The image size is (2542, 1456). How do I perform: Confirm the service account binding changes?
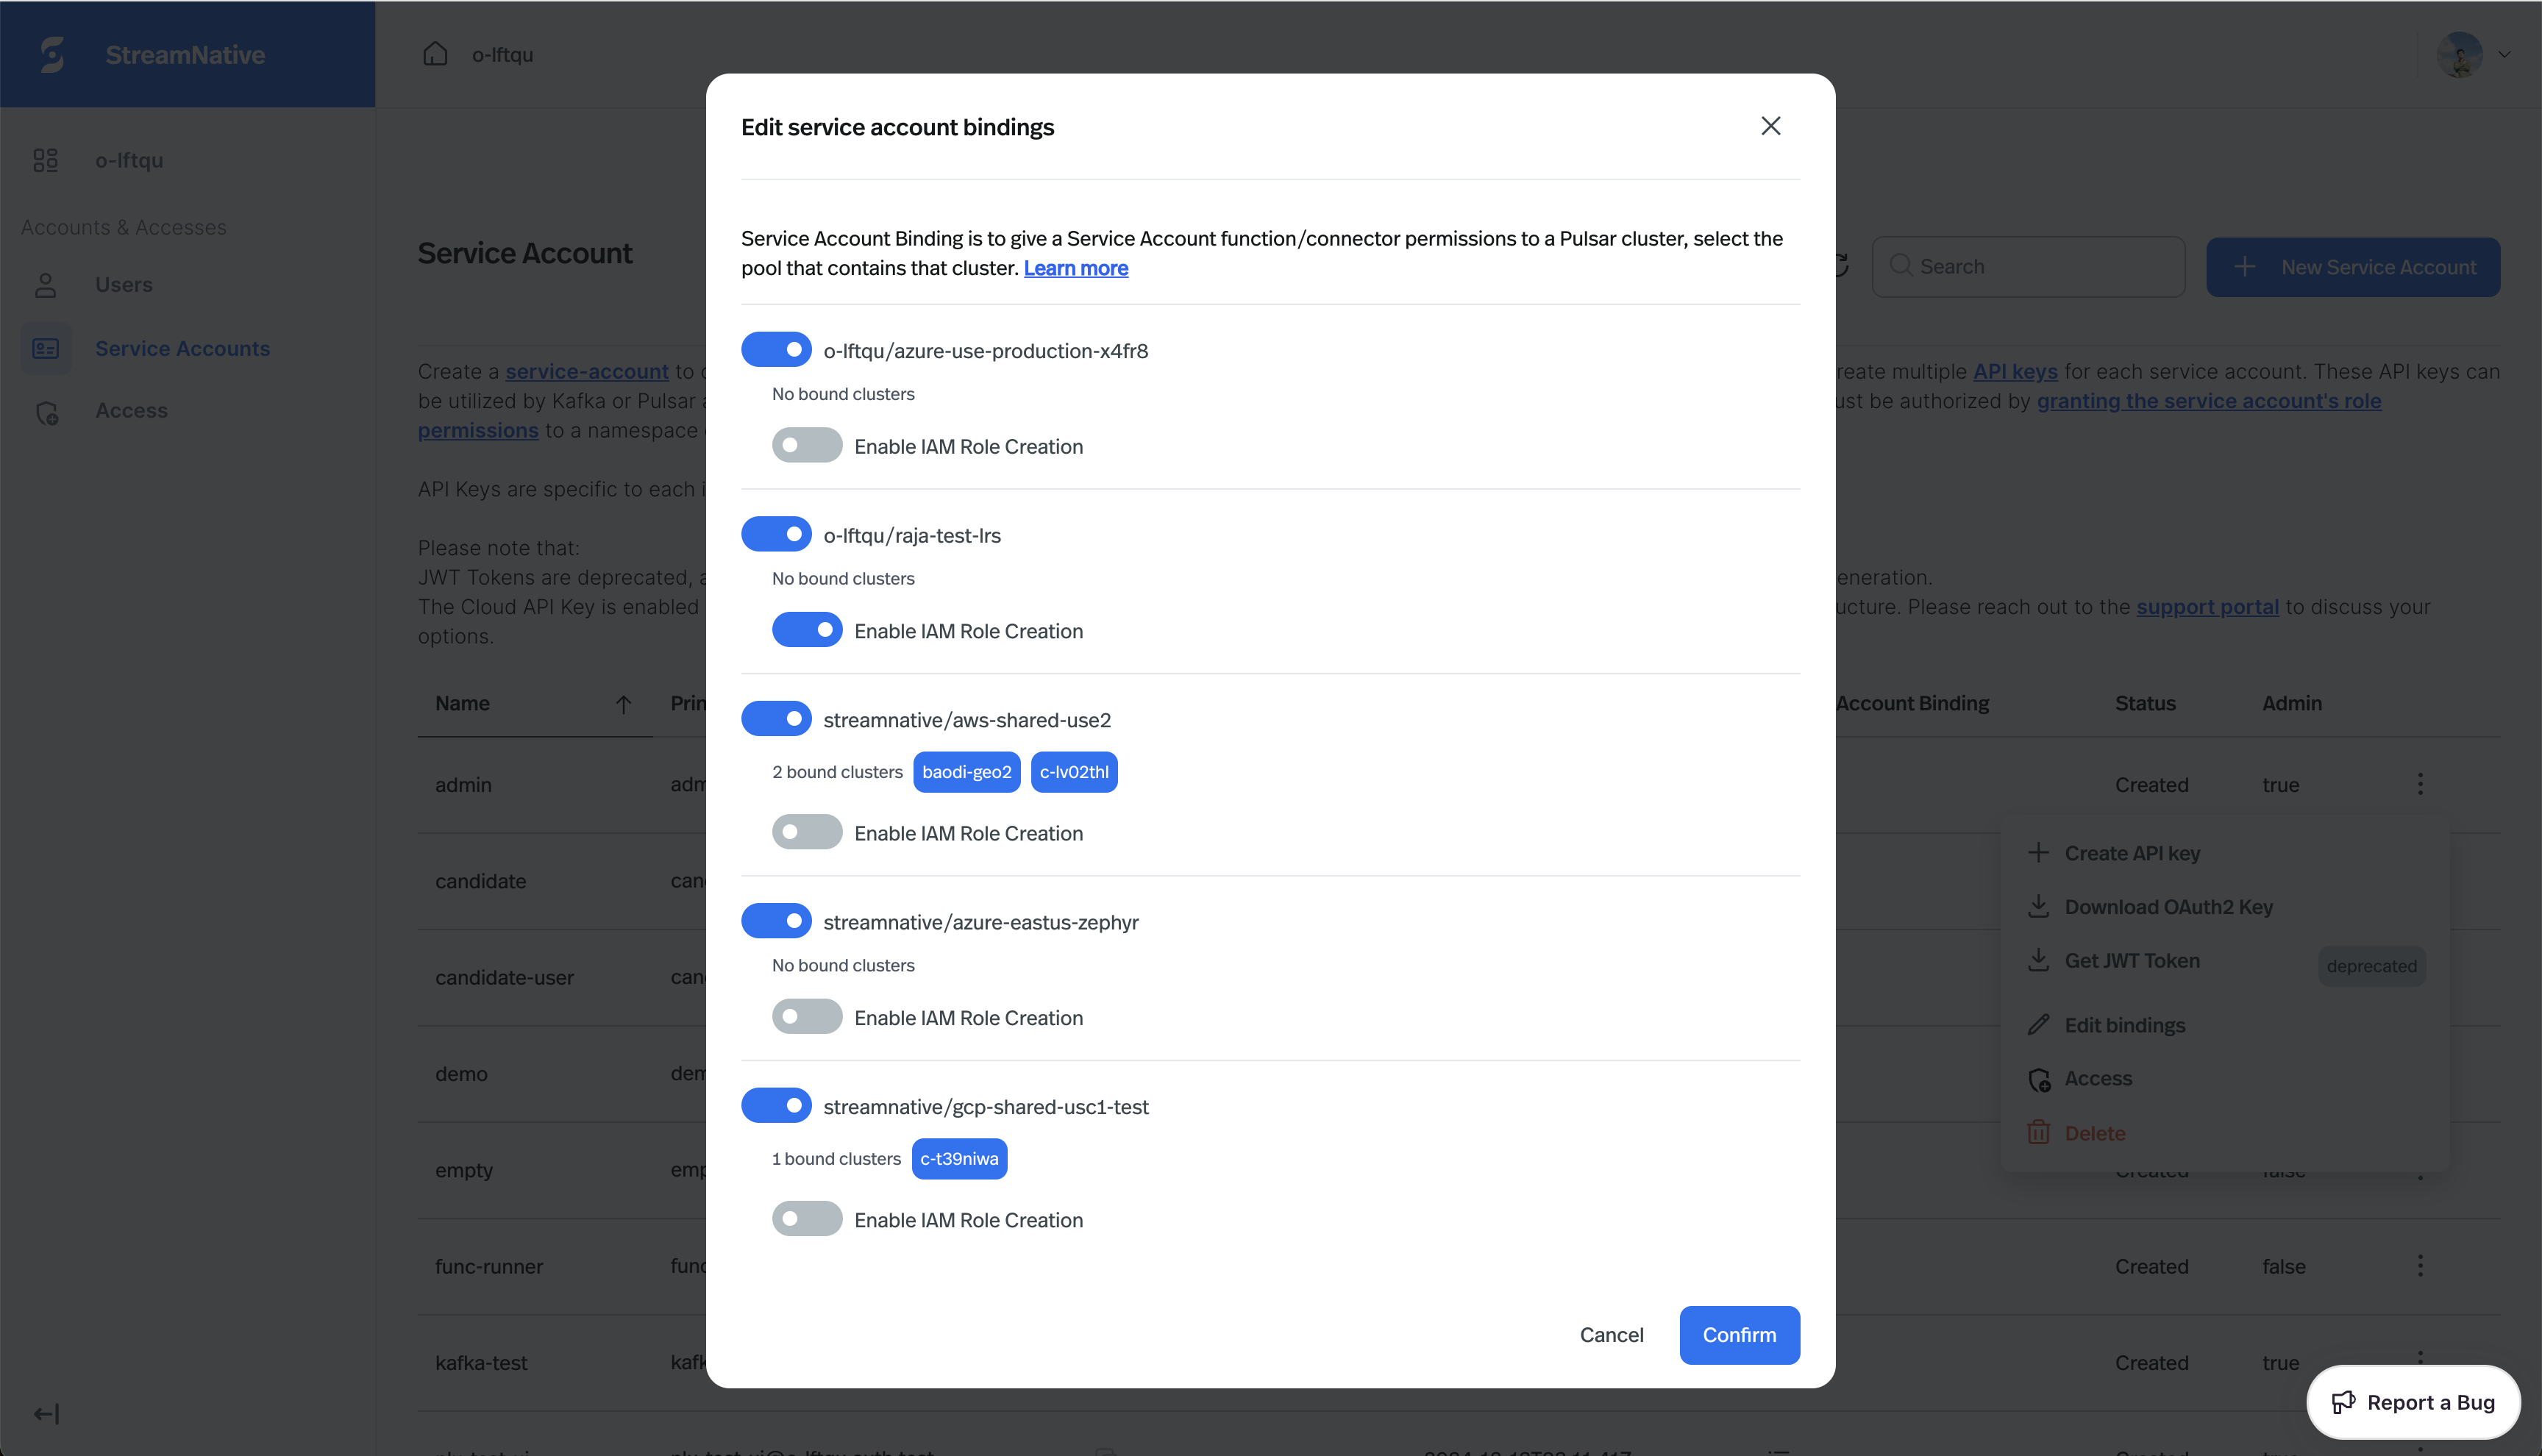pos(1739,1334)
